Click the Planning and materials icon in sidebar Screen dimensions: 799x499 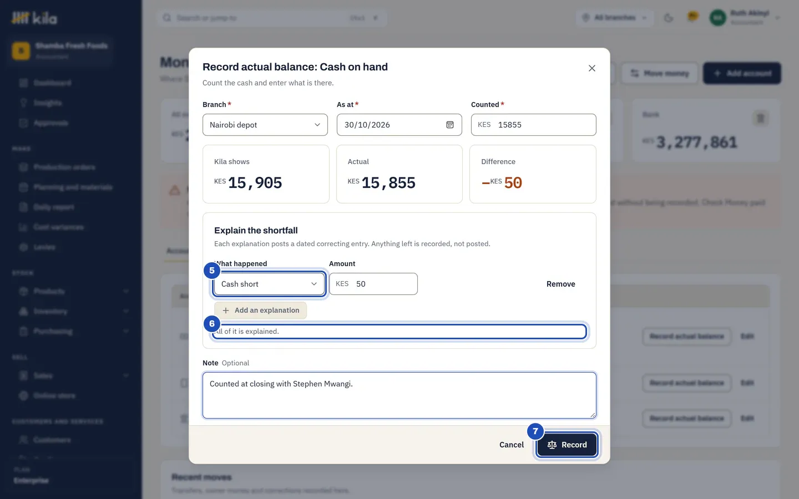[23, 187]
